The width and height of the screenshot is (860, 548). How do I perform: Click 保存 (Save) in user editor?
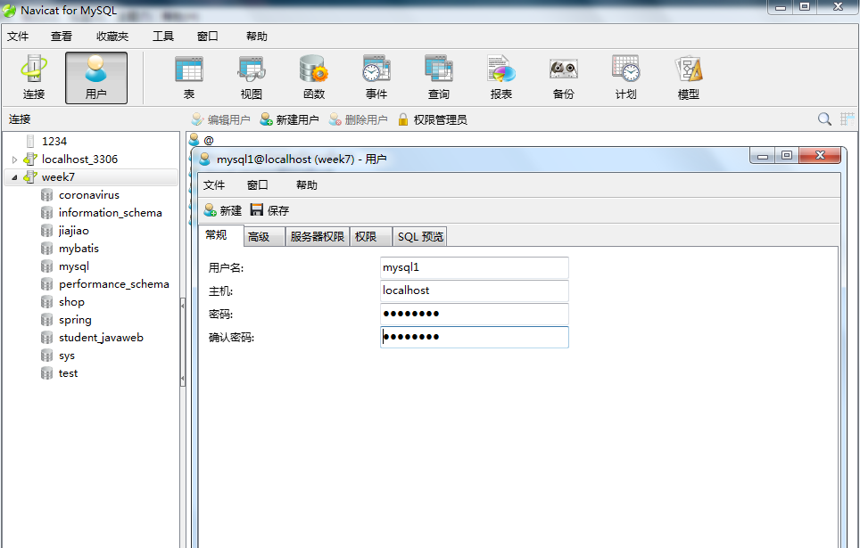[x=269, y=210]
